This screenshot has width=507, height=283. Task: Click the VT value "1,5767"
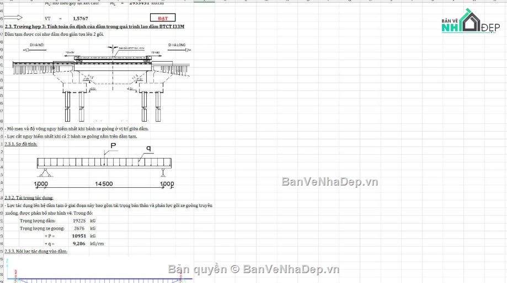click(81, 19)
